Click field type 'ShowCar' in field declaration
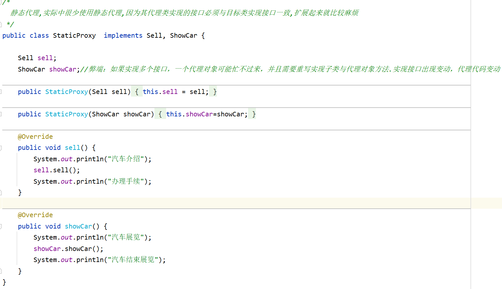This screenshot has height=289, width=502. point(31,70)
